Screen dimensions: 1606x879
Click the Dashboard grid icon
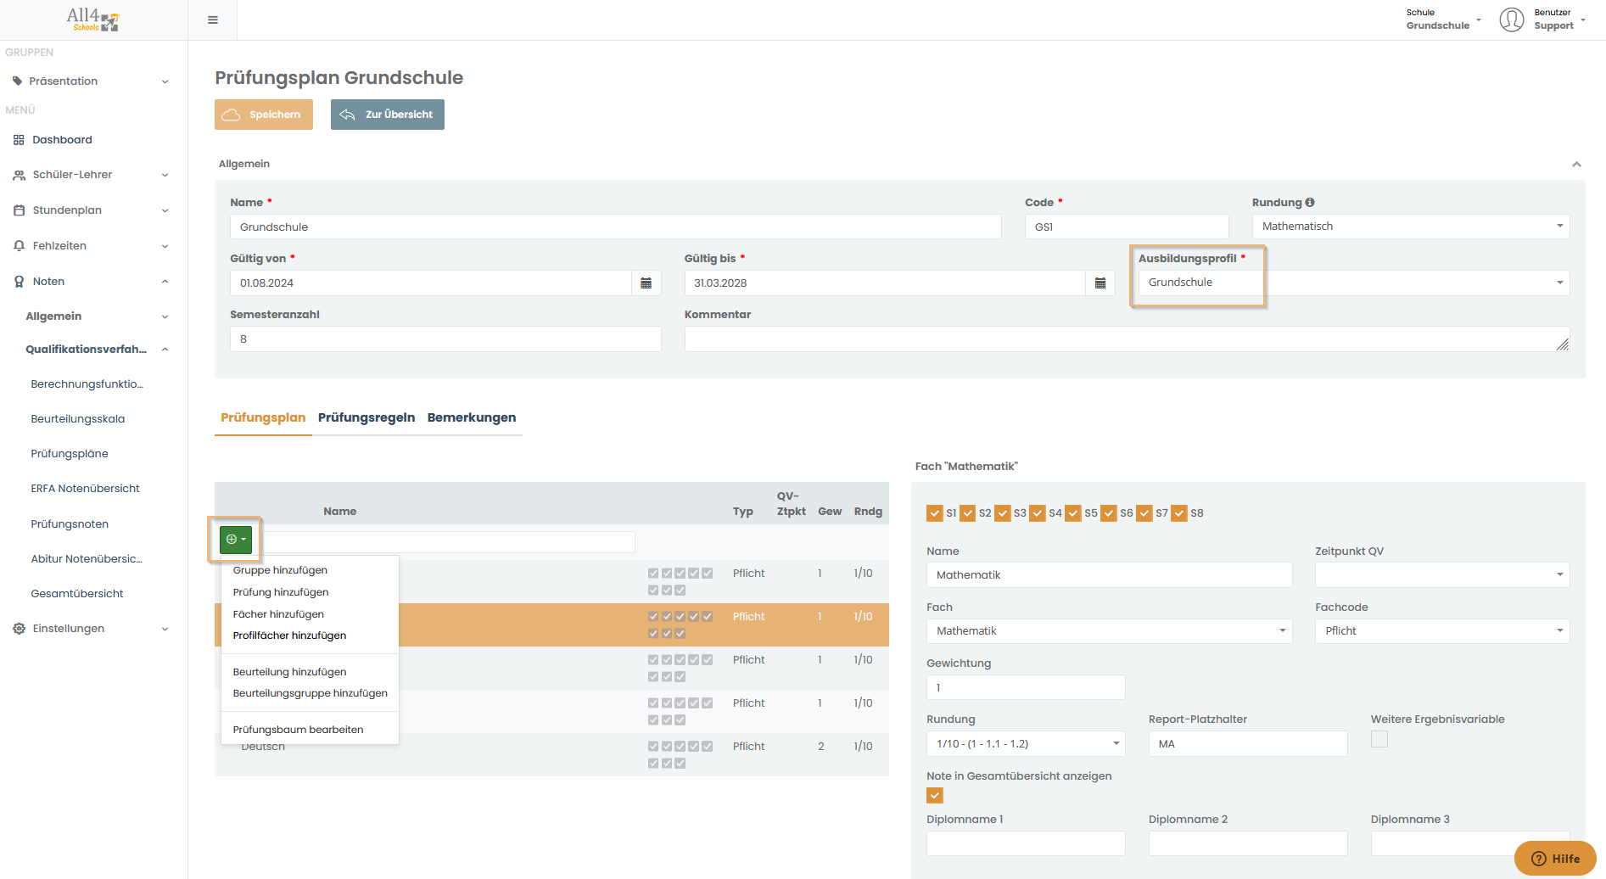(x=19, y=140)
